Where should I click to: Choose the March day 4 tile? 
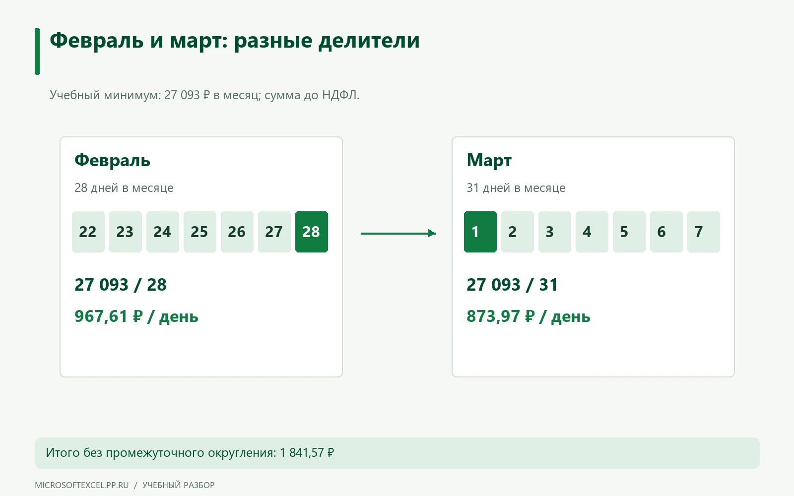tap(592, 232)
